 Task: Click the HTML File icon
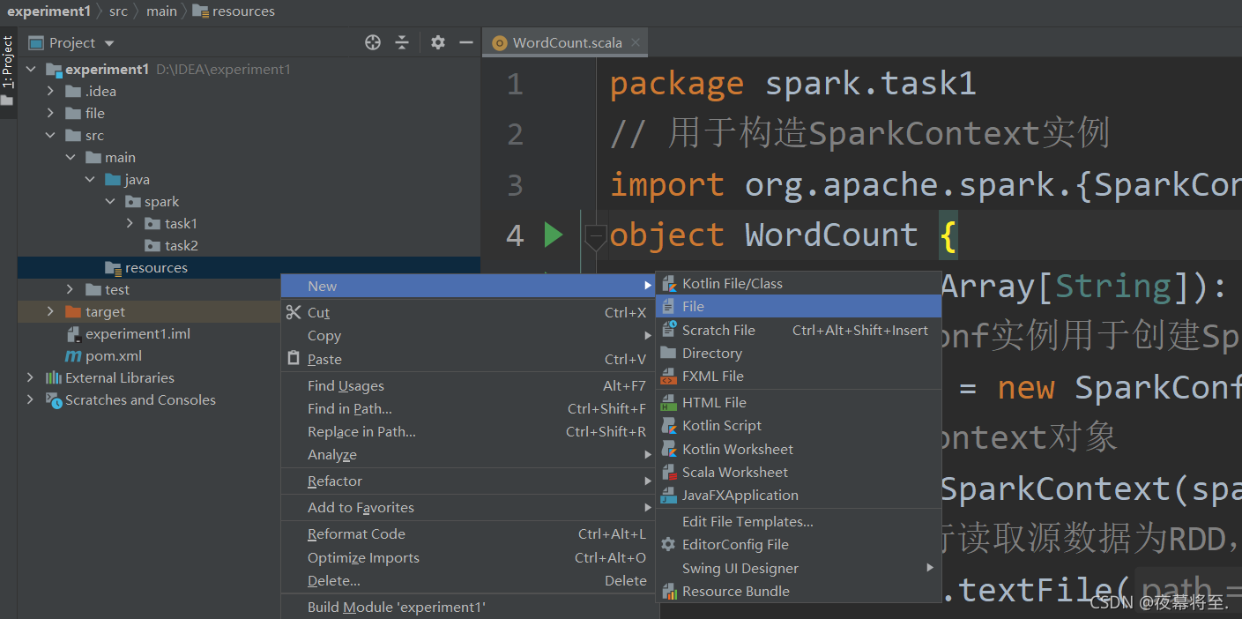pyautogui.click(x=669, y=402)
